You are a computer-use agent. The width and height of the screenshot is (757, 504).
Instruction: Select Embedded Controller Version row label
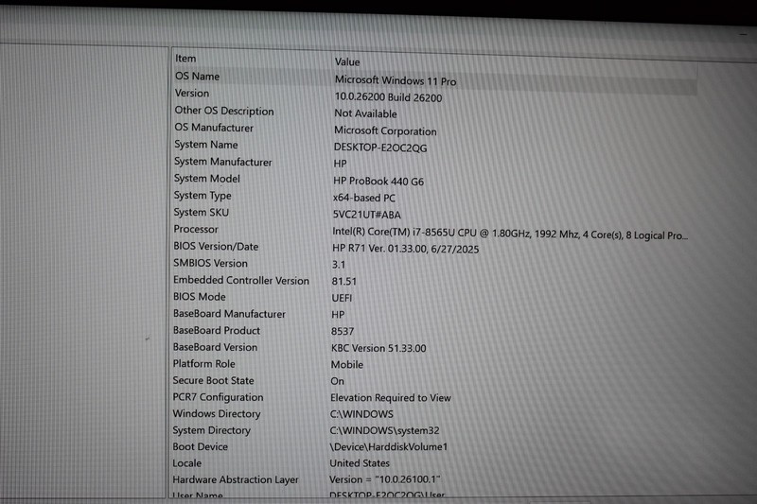pos(241,280)
